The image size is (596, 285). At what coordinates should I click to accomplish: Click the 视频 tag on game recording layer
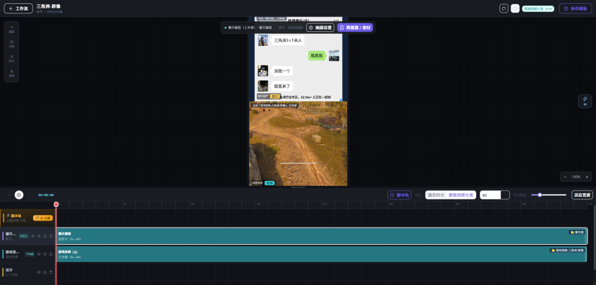pos(269,183)
